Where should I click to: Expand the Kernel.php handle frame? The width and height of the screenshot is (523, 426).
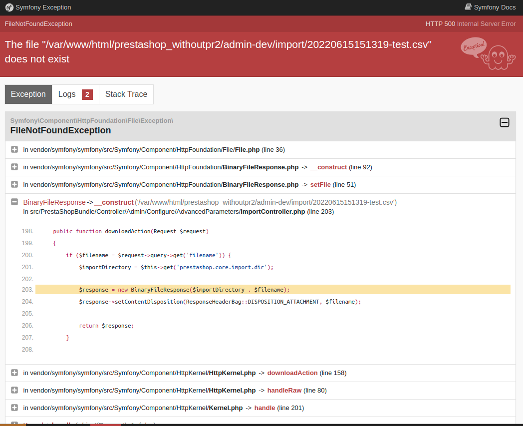(14, 408)
